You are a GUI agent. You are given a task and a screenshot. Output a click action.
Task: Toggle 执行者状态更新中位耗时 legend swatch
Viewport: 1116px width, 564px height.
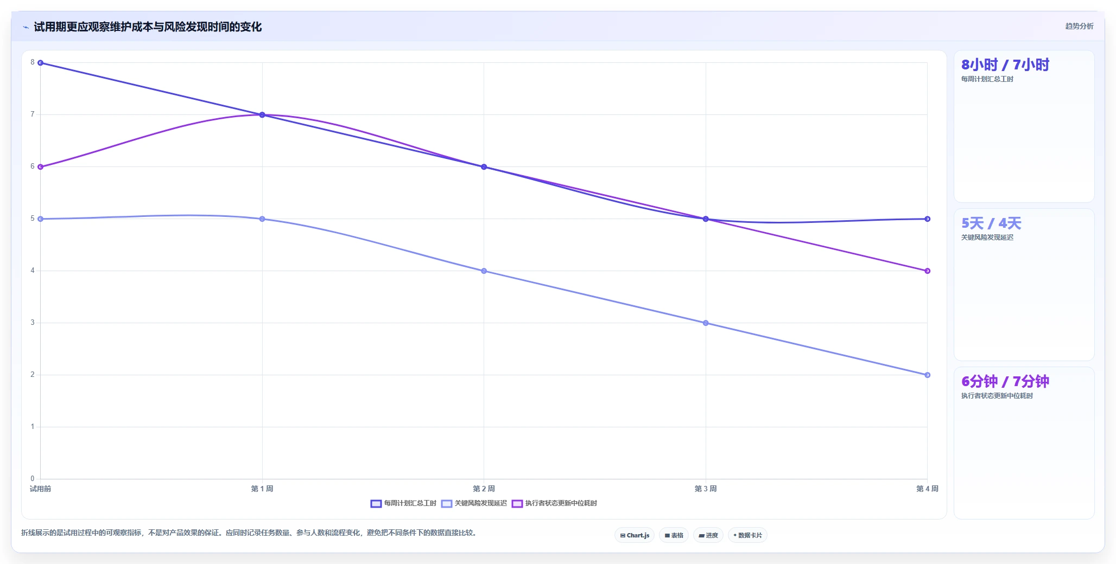(517, 504)
